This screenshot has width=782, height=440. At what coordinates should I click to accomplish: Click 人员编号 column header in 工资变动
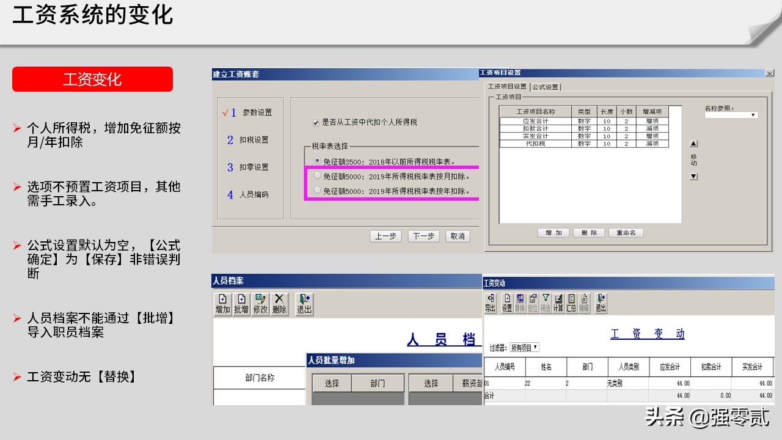coord(505,367)
